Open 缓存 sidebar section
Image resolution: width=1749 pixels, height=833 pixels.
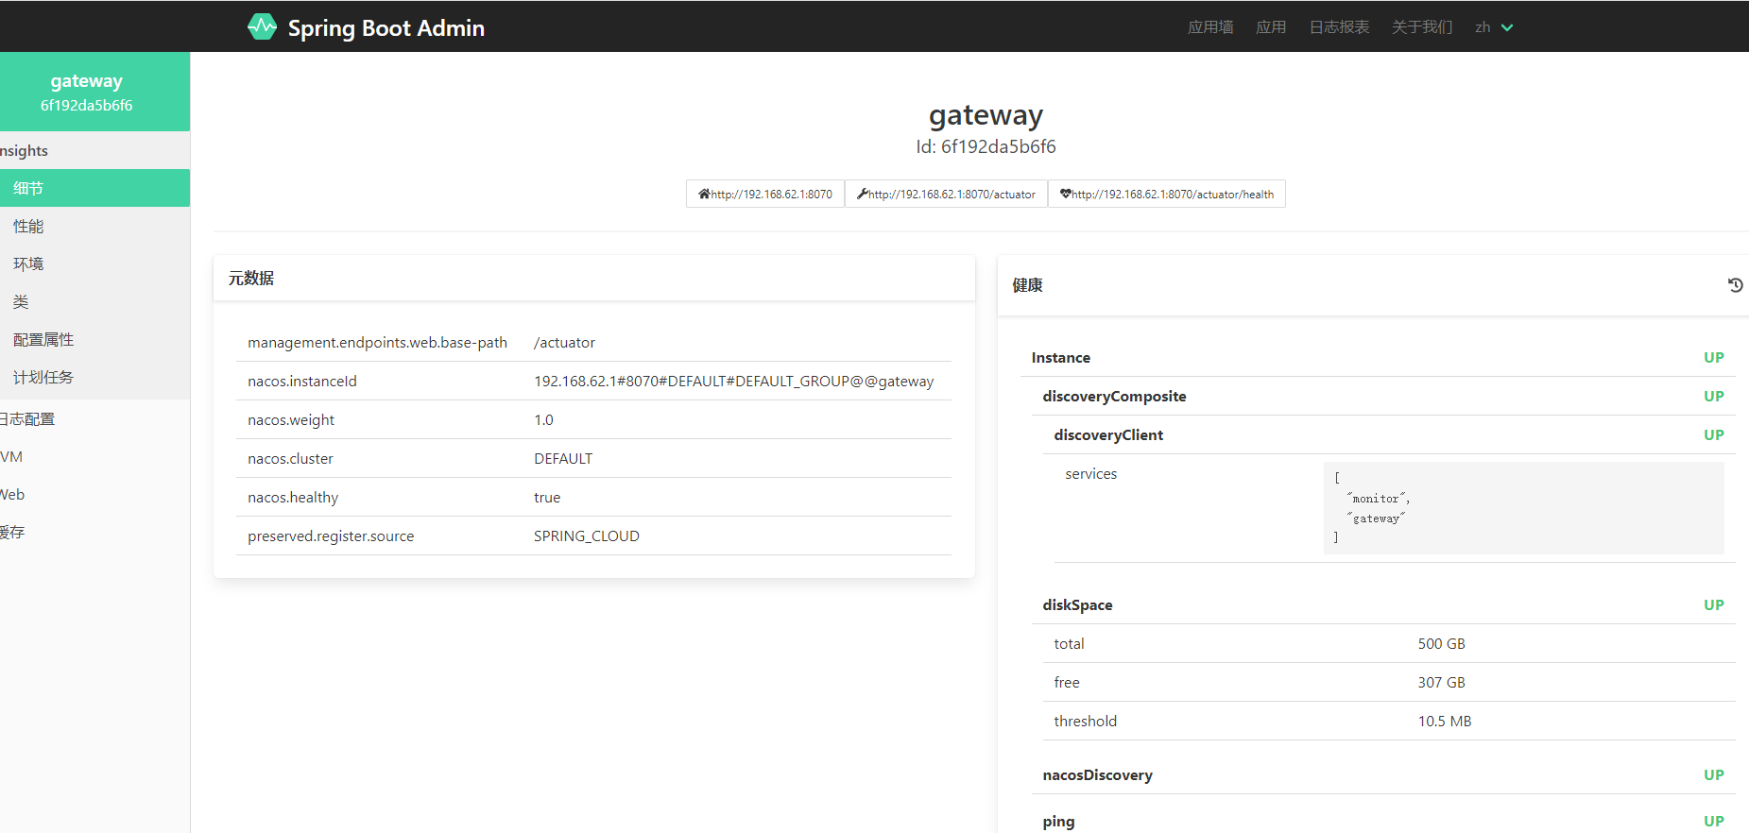(x=94, y=532)
